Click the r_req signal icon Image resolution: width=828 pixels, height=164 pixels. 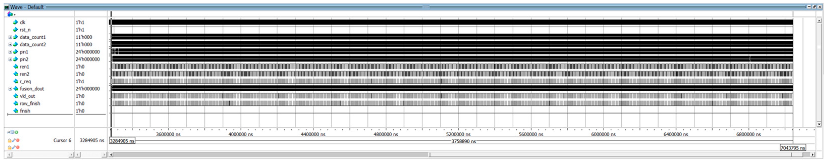click(x=15, y=81)
